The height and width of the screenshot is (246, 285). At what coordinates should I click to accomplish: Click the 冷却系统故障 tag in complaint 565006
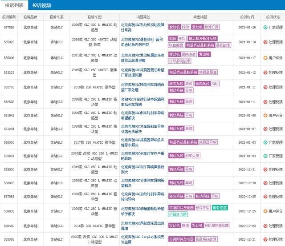[179, 61]
